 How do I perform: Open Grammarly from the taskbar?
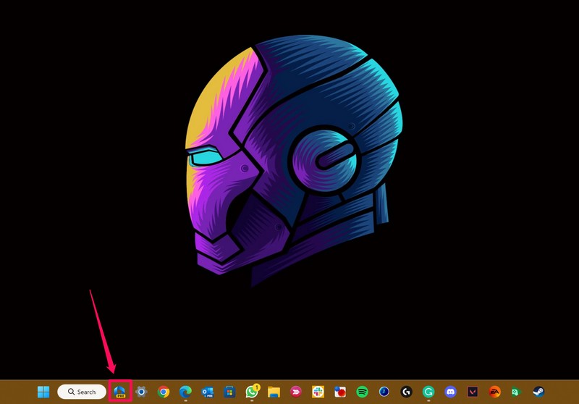tap(428, 392)
